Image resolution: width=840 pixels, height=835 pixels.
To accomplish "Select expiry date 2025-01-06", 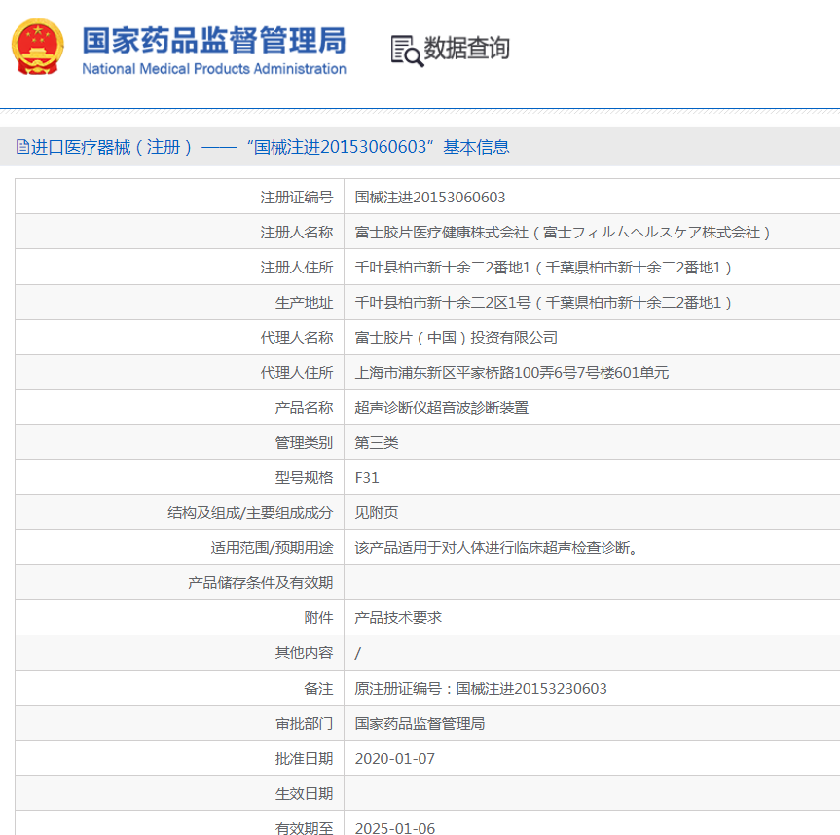I will point(395,828).
